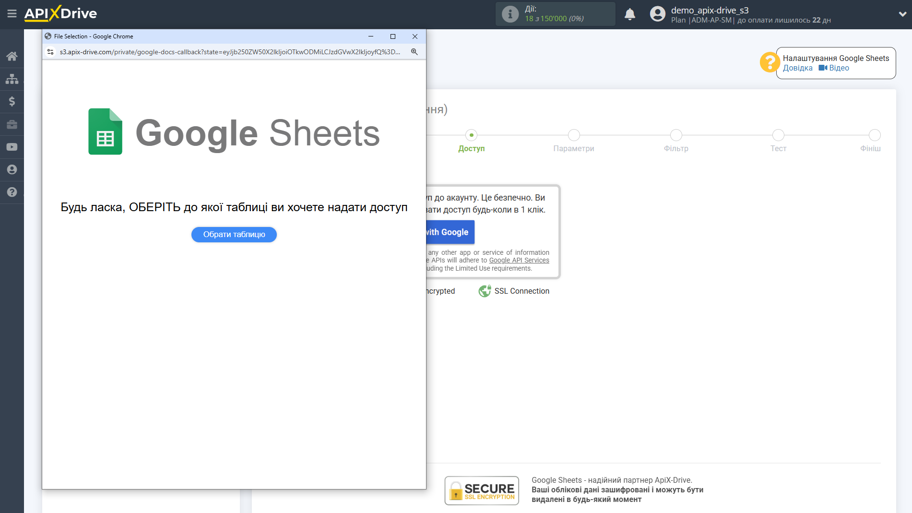Click the info icon next to Дії counter

coord(510,14)
